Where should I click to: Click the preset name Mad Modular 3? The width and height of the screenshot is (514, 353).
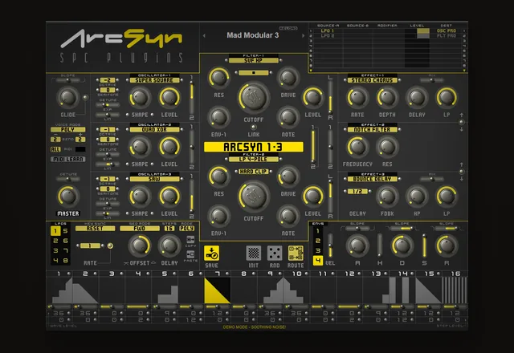pyautogui.click(x=253, y=35)
